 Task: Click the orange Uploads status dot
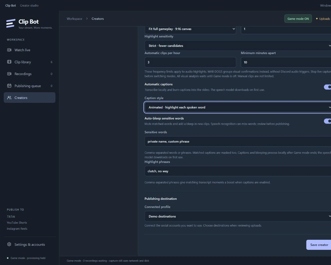pos(317,19)
